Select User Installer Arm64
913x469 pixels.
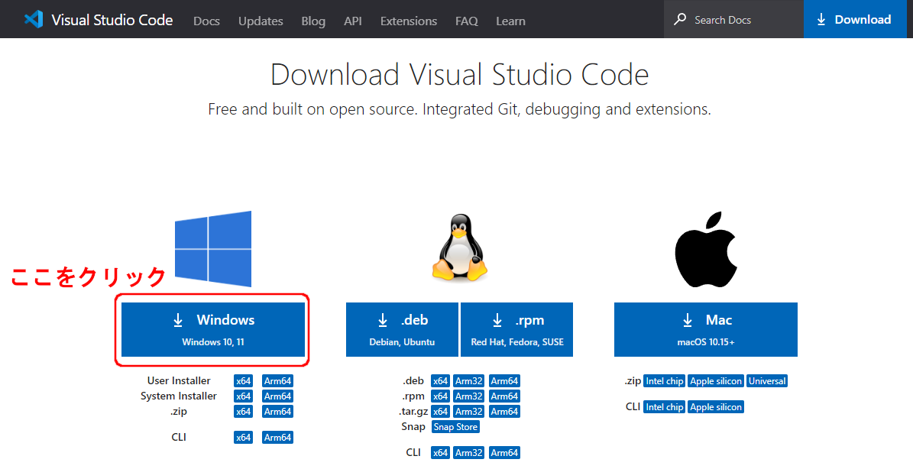click(x=278, y=381)
